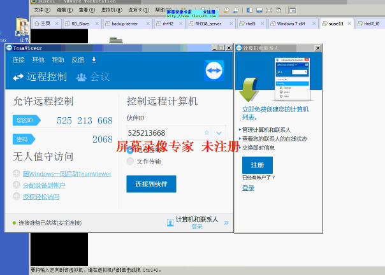Screen dimensions: 385x275
Task: Open the VMware 查看 menu
Action: click(x=87, y=10)
